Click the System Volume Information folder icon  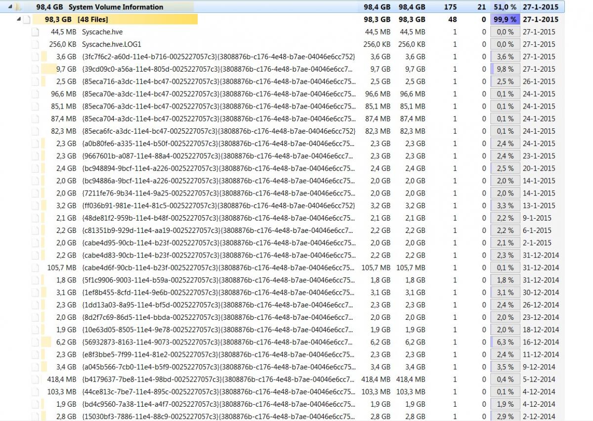[x=18, y=7]
